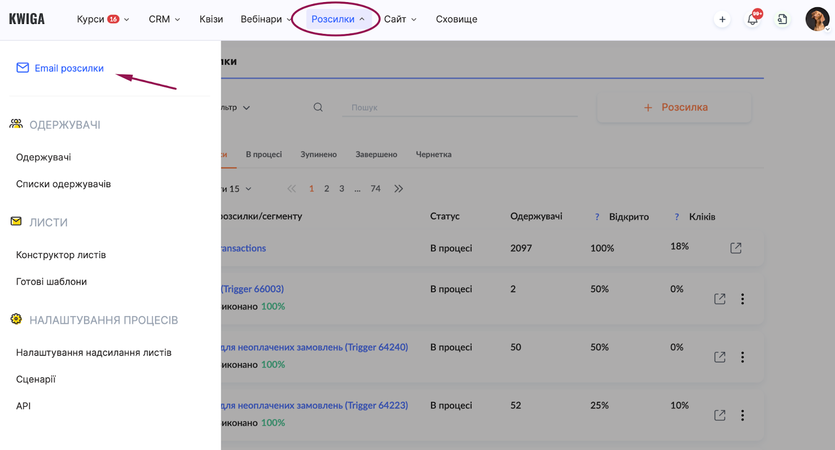Click the plus icon in top bar
The image size is (835, 450).
[722, 20]
